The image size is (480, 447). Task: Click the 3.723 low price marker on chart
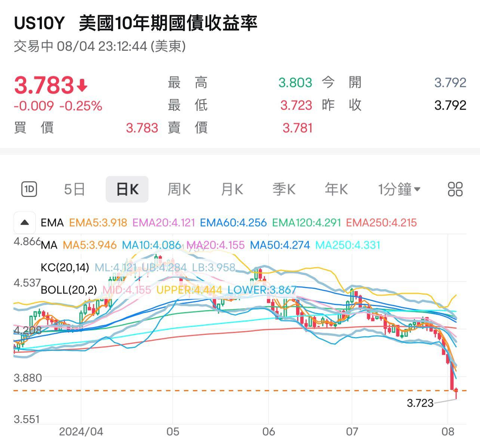click(419, 403)
